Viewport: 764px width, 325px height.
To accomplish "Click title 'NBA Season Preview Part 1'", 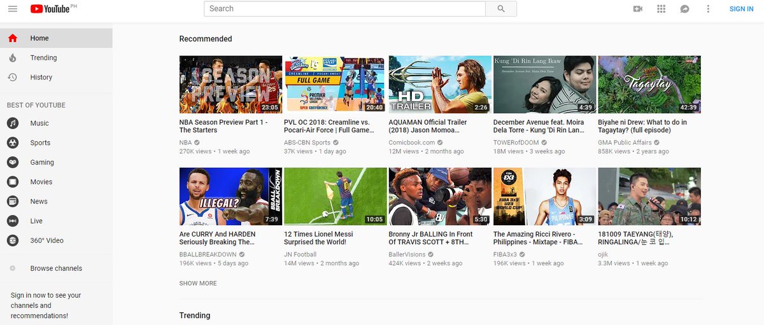I will click(x=223, y=126).
